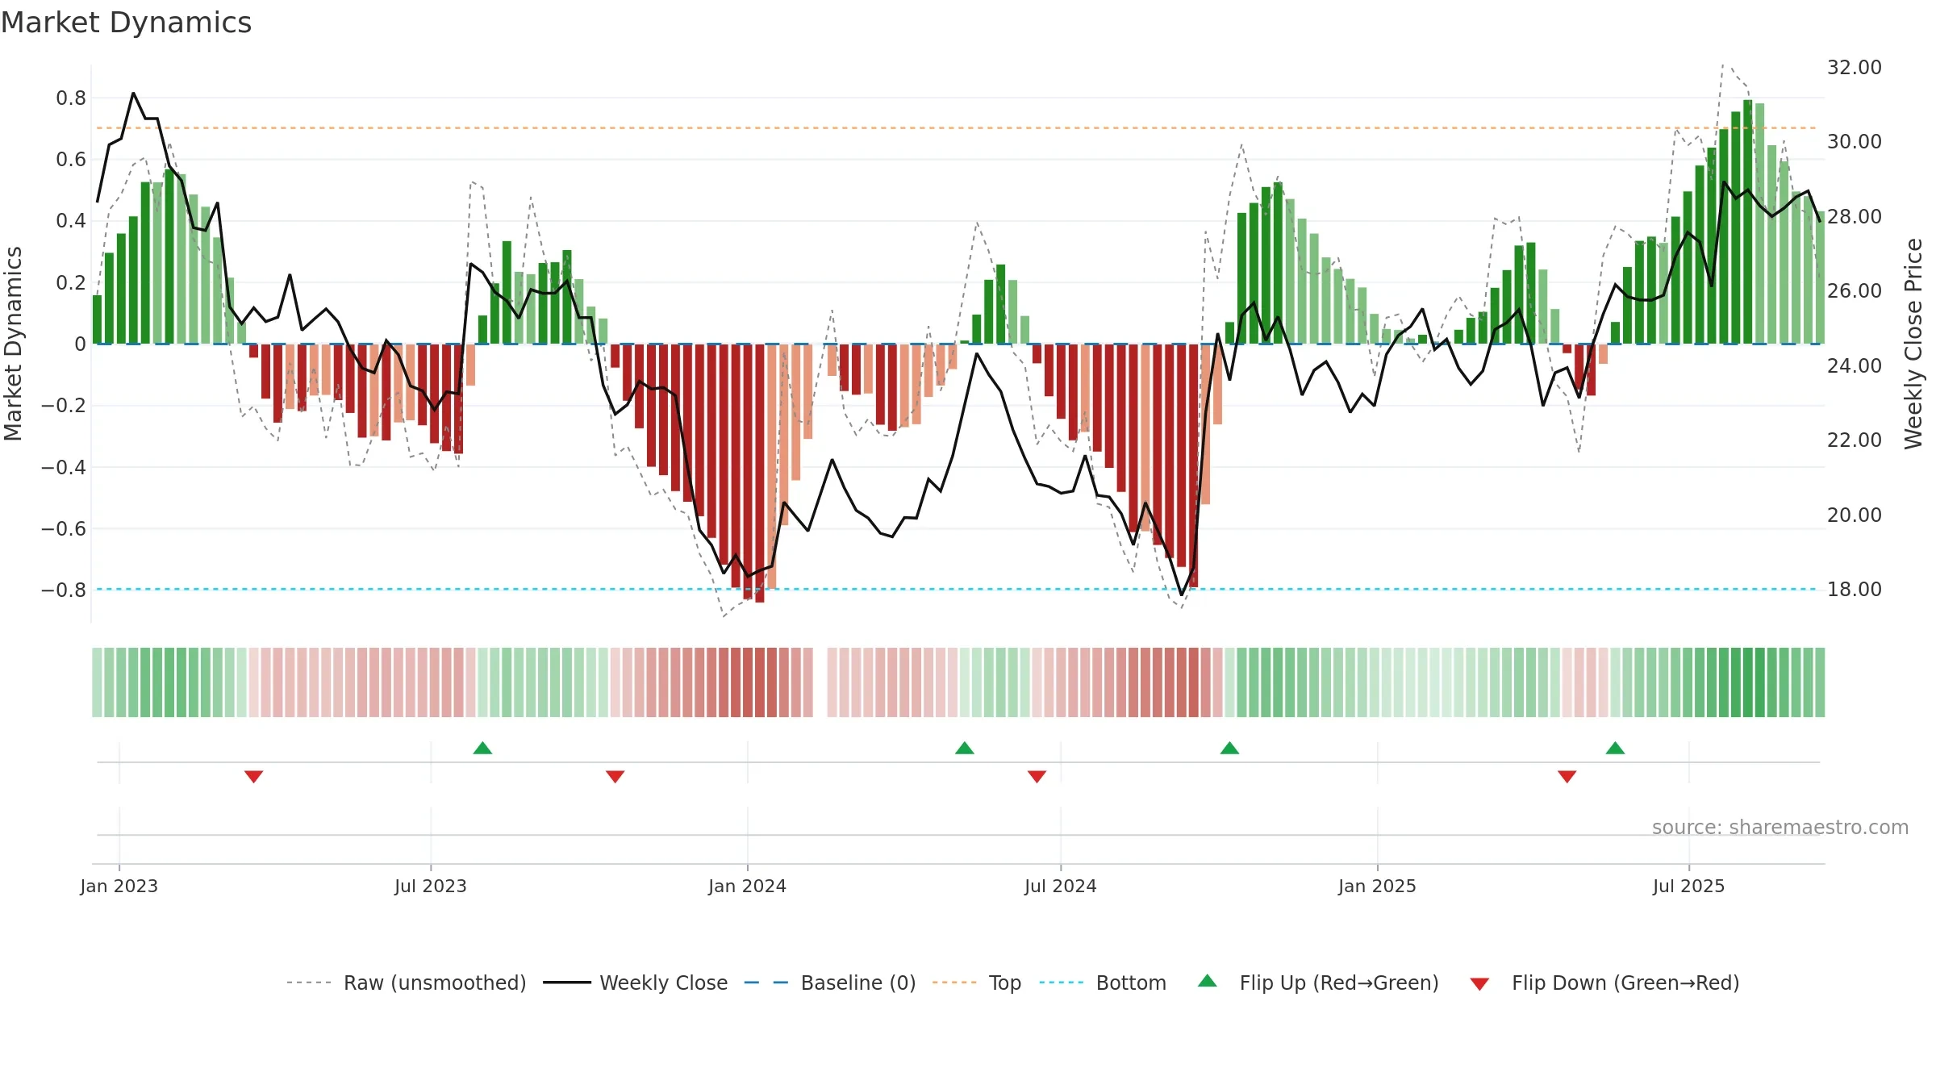Screen dimensions: 1936x1089
Task: Toggle the Top legend entry
Action: click(x=976, y=983)
